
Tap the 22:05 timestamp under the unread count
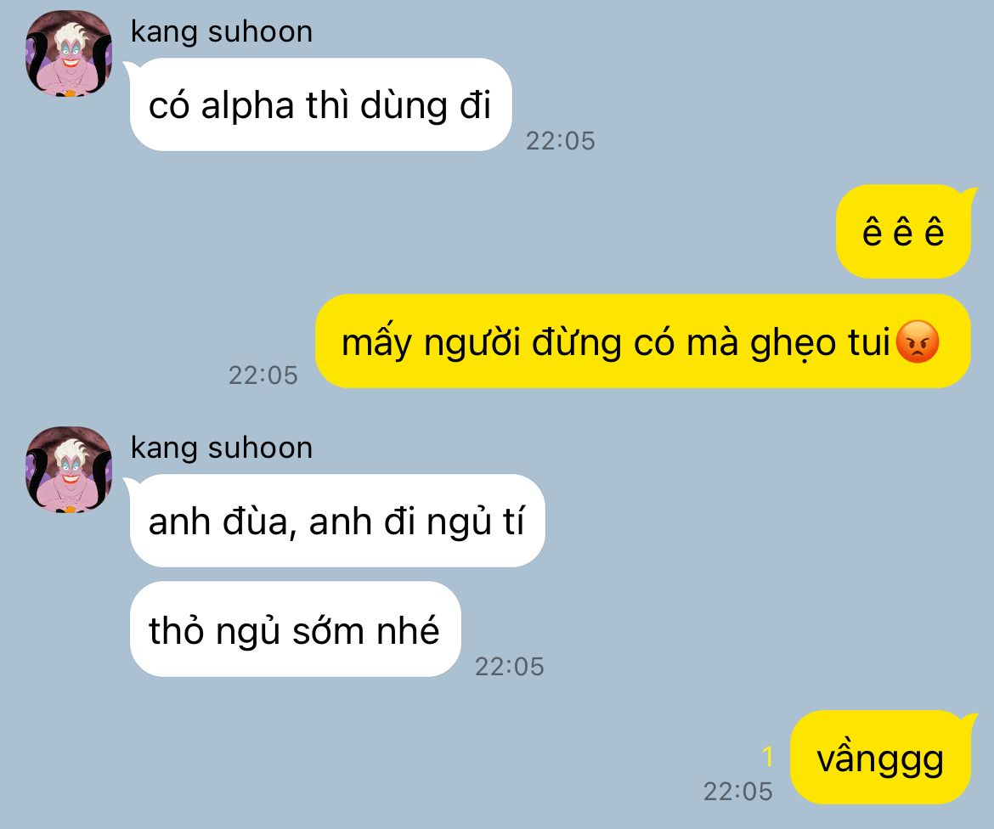(x=738, y=791)
